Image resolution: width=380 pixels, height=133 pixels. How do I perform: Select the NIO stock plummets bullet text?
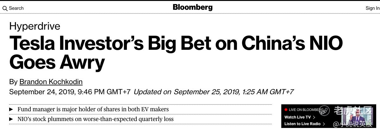pos(96,119)
